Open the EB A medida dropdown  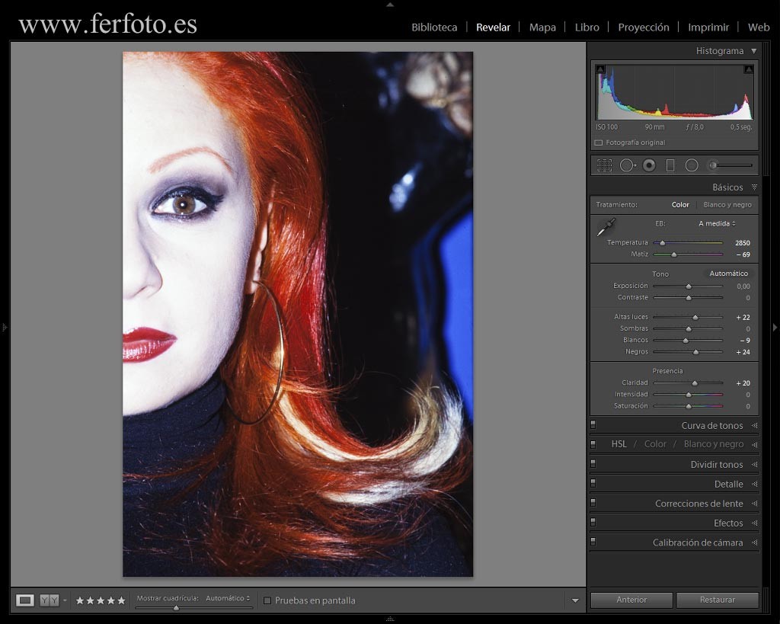coord(717,223)
